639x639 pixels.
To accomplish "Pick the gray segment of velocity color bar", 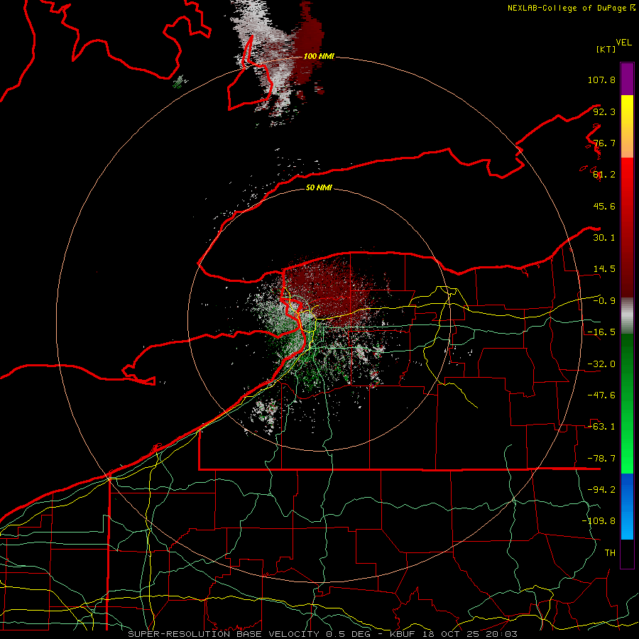I will [627, 315].
